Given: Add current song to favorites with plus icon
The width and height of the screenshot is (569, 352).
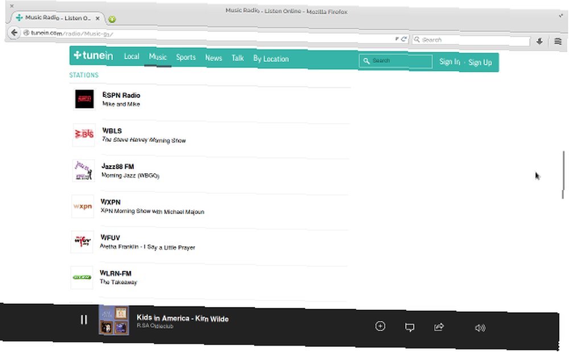Looking at the screenshot, I should pos(380,326).
